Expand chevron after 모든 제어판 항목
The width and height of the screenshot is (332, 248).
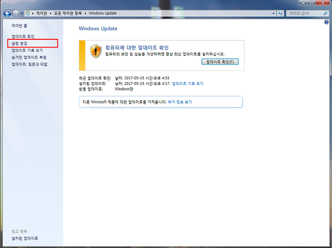(x=85, y=13)
